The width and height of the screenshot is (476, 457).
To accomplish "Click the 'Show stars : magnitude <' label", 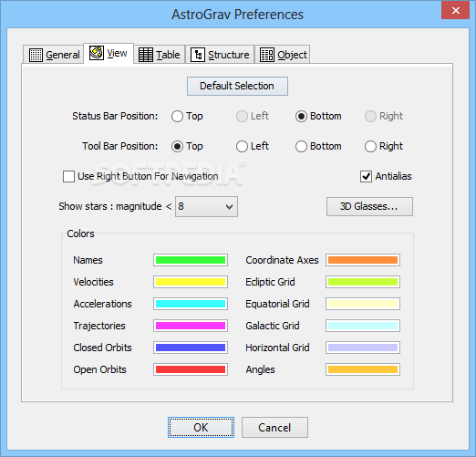I will pyautogui.click(x=115, y=206).
